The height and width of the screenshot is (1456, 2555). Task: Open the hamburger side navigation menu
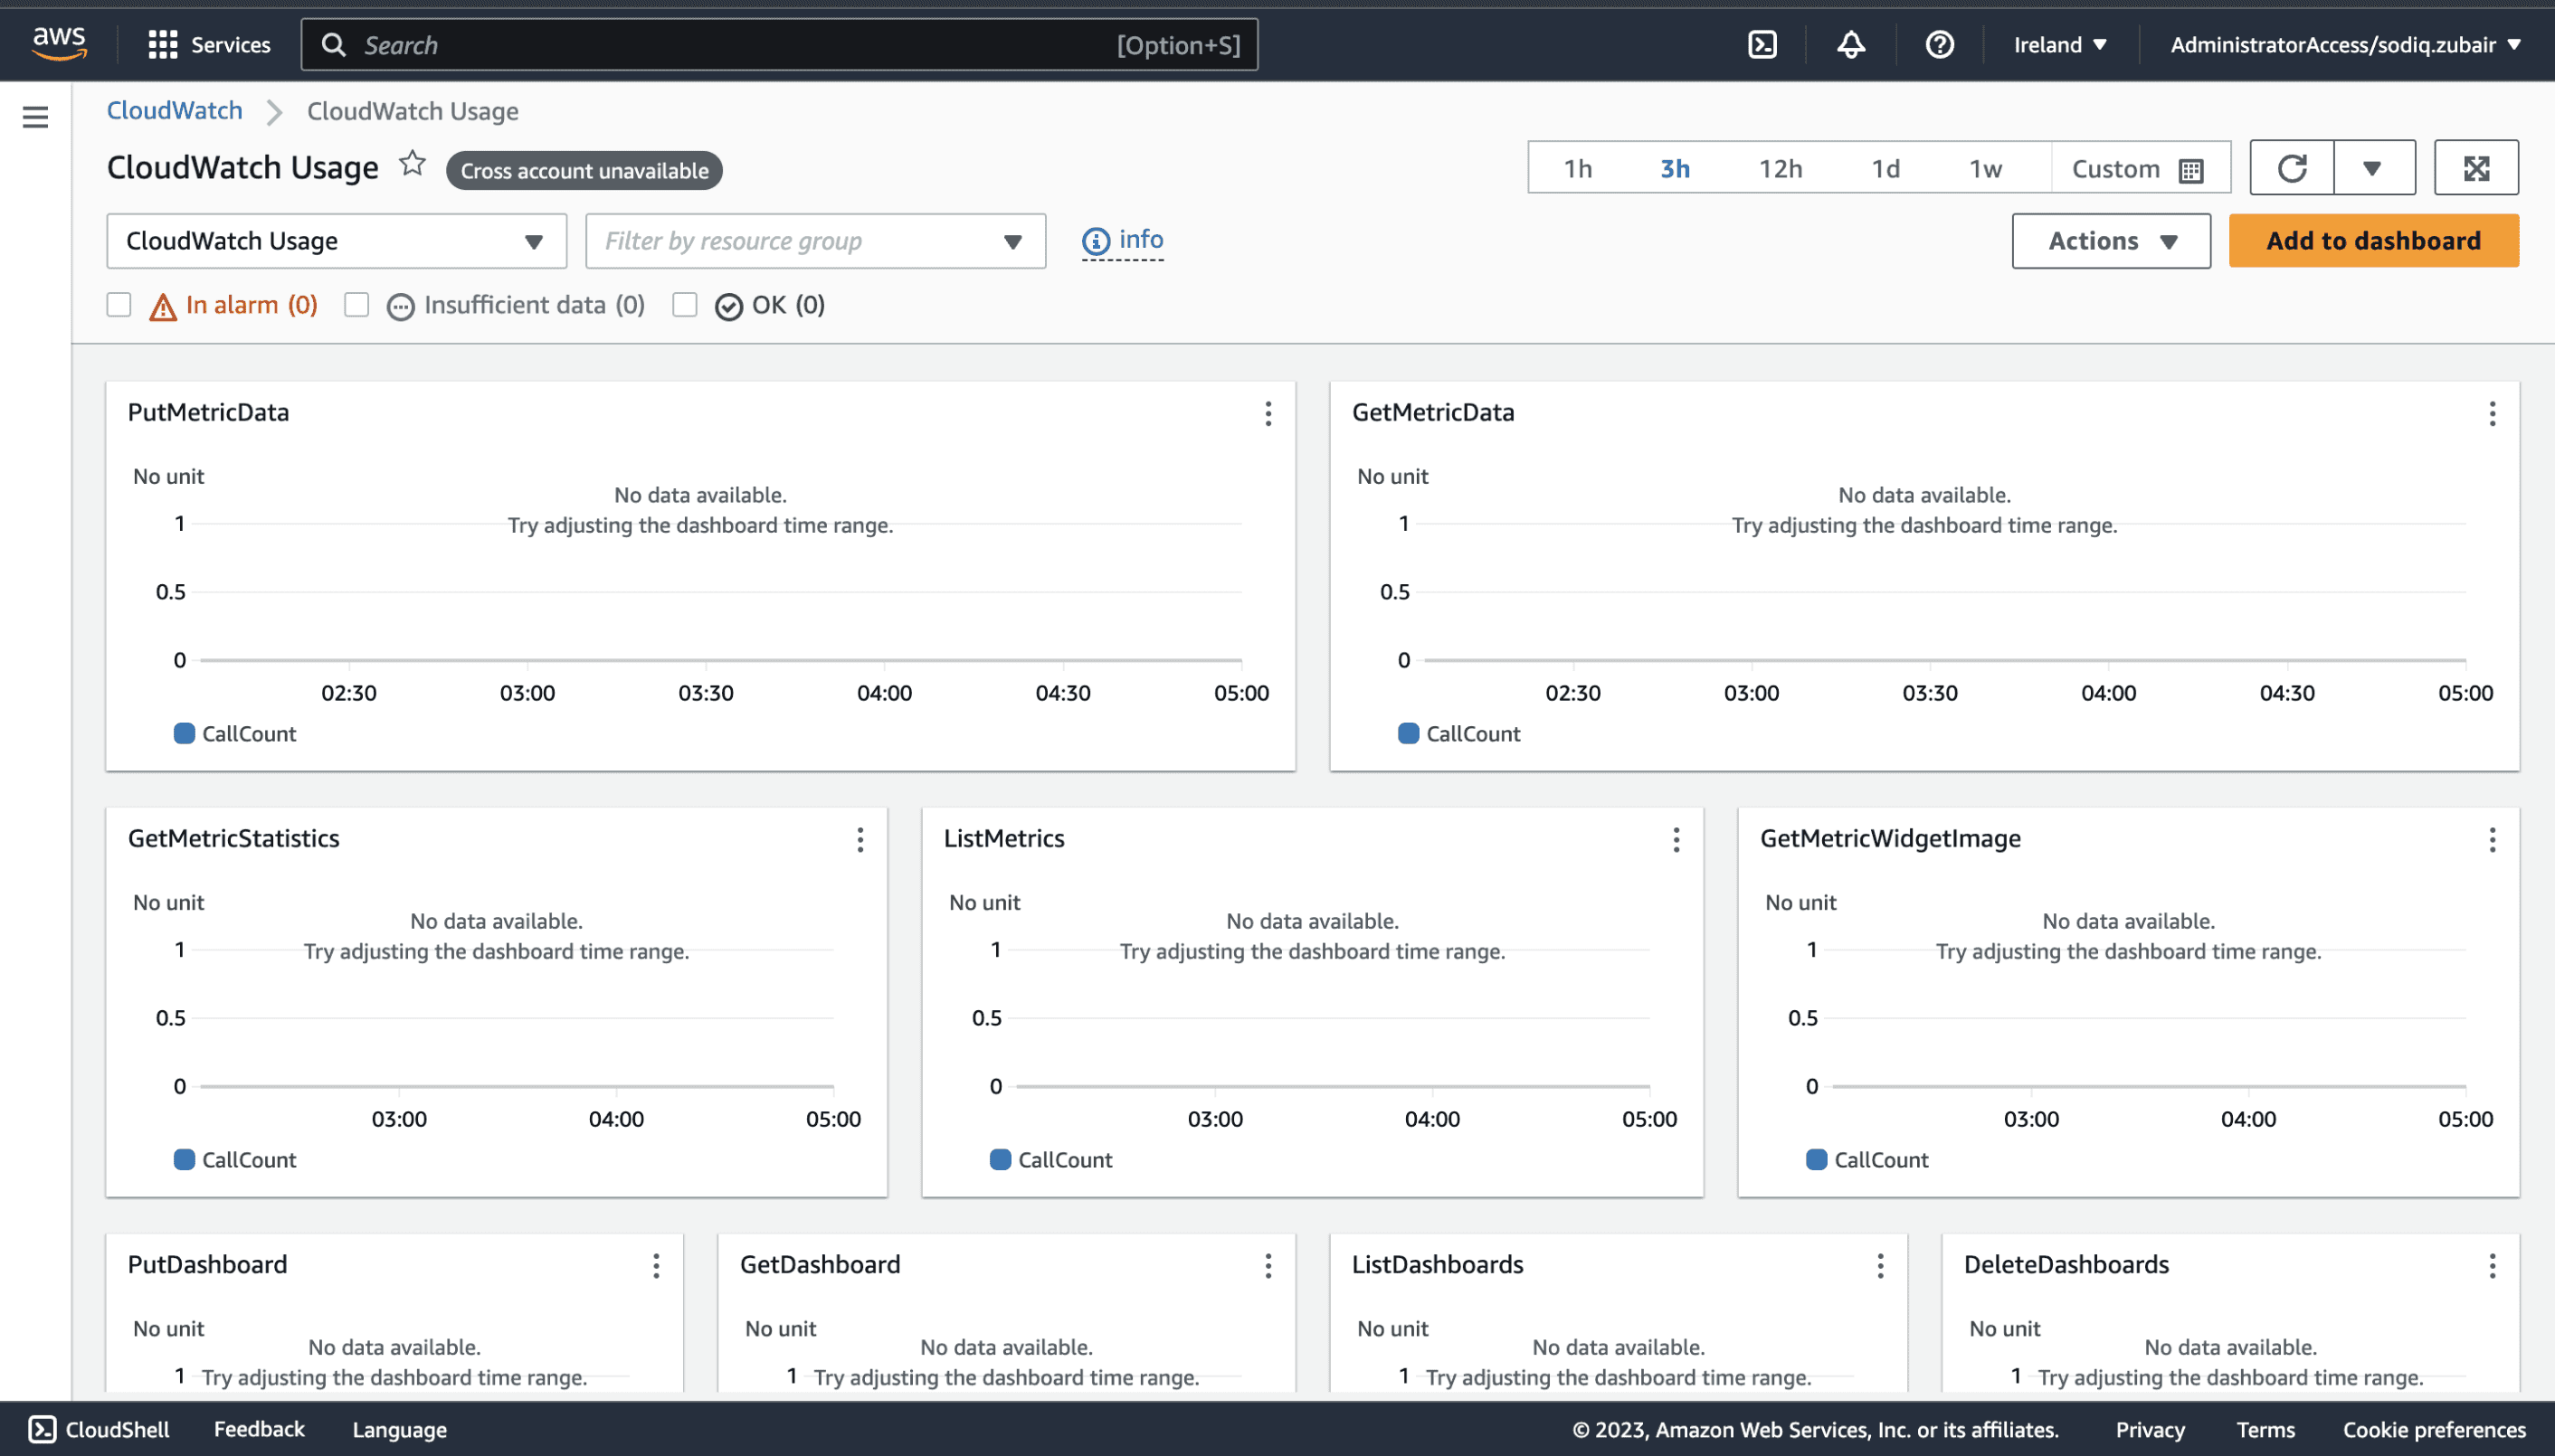tap(35, 118)
